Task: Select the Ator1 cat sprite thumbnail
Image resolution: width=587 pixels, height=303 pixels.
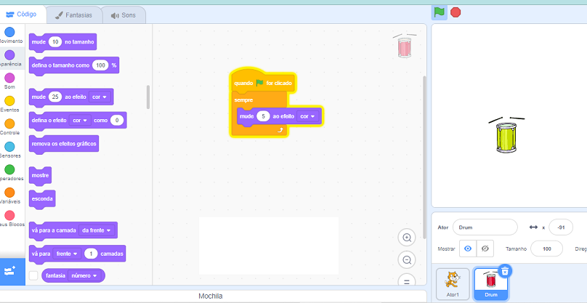Action: pos(453,283)
